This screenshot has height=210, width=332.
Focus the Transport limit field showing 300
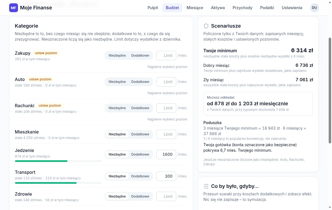point(166,176)
